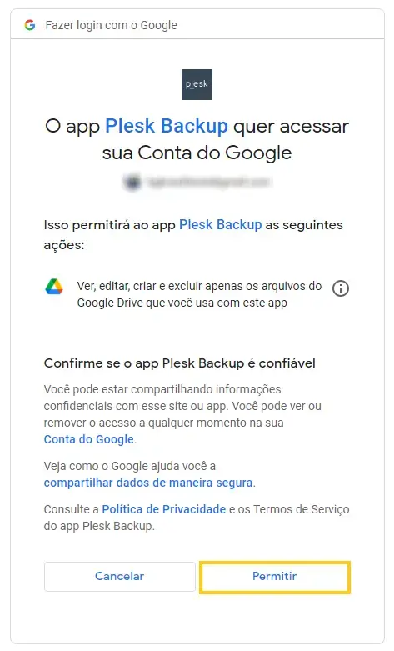Click 'sua Conta do Google' in the main heading
The height and width of the screenshot is (651, 394).
click(x=197, y=153)
